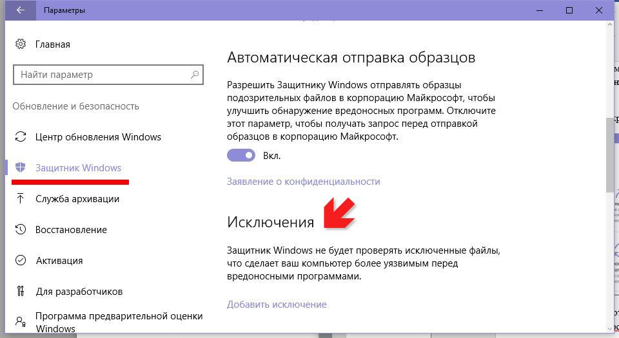619x338 pixels.
Task: Click scrollbar down arrow at bottom right
Action: click(611, 328)
